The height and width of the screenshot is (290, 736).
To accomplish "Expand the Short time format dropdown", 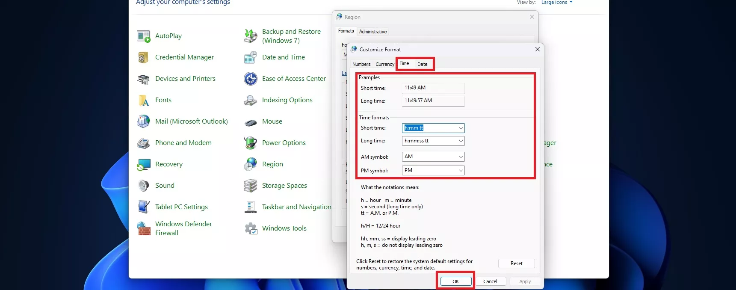I will 461,128.
